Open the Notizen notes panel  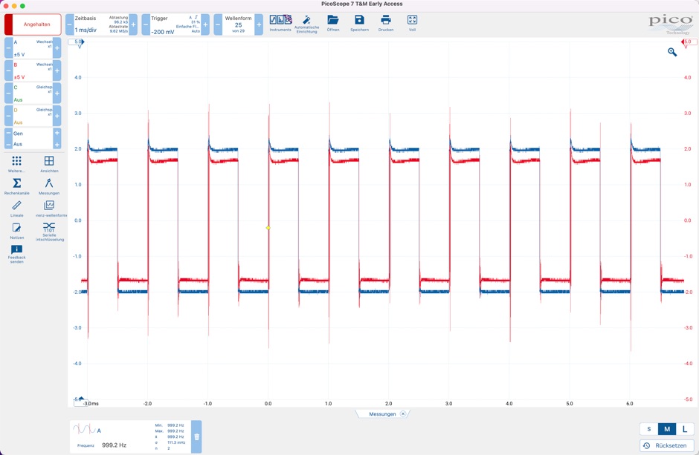(16, 230)
